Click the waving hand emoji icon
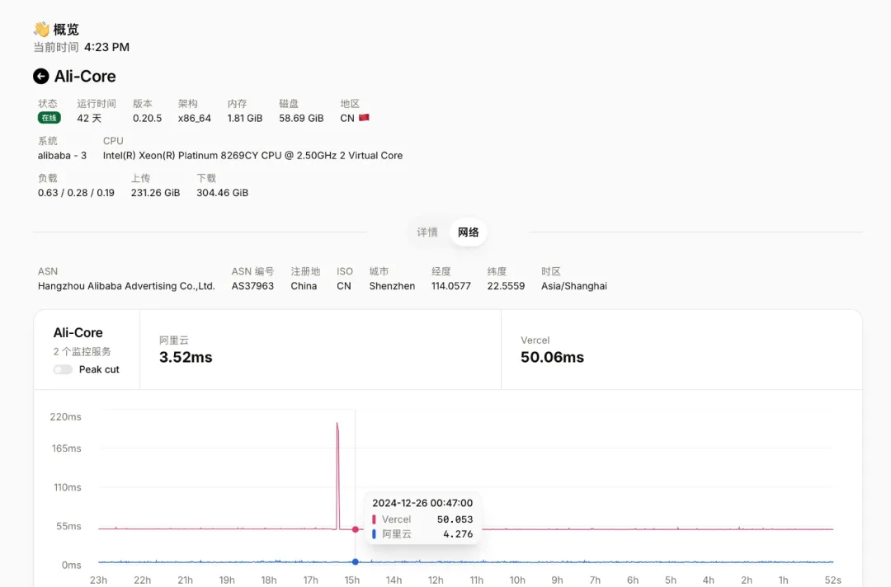This screenshot has width=891, height=587. coord(41,30)
